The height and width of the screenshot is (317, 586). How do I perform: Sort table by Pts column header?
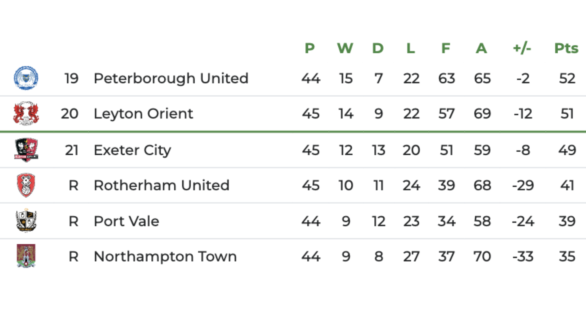point(566,48)
